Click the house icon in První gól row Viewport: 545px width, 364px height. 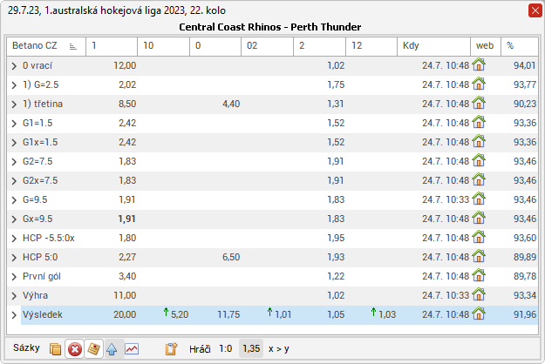478,276
